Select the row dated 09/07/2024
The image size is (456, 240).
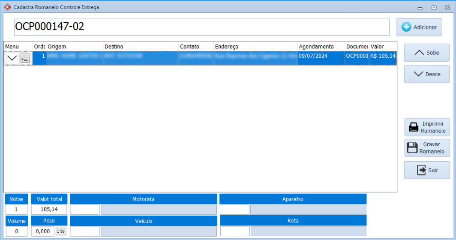click(321, 56)
